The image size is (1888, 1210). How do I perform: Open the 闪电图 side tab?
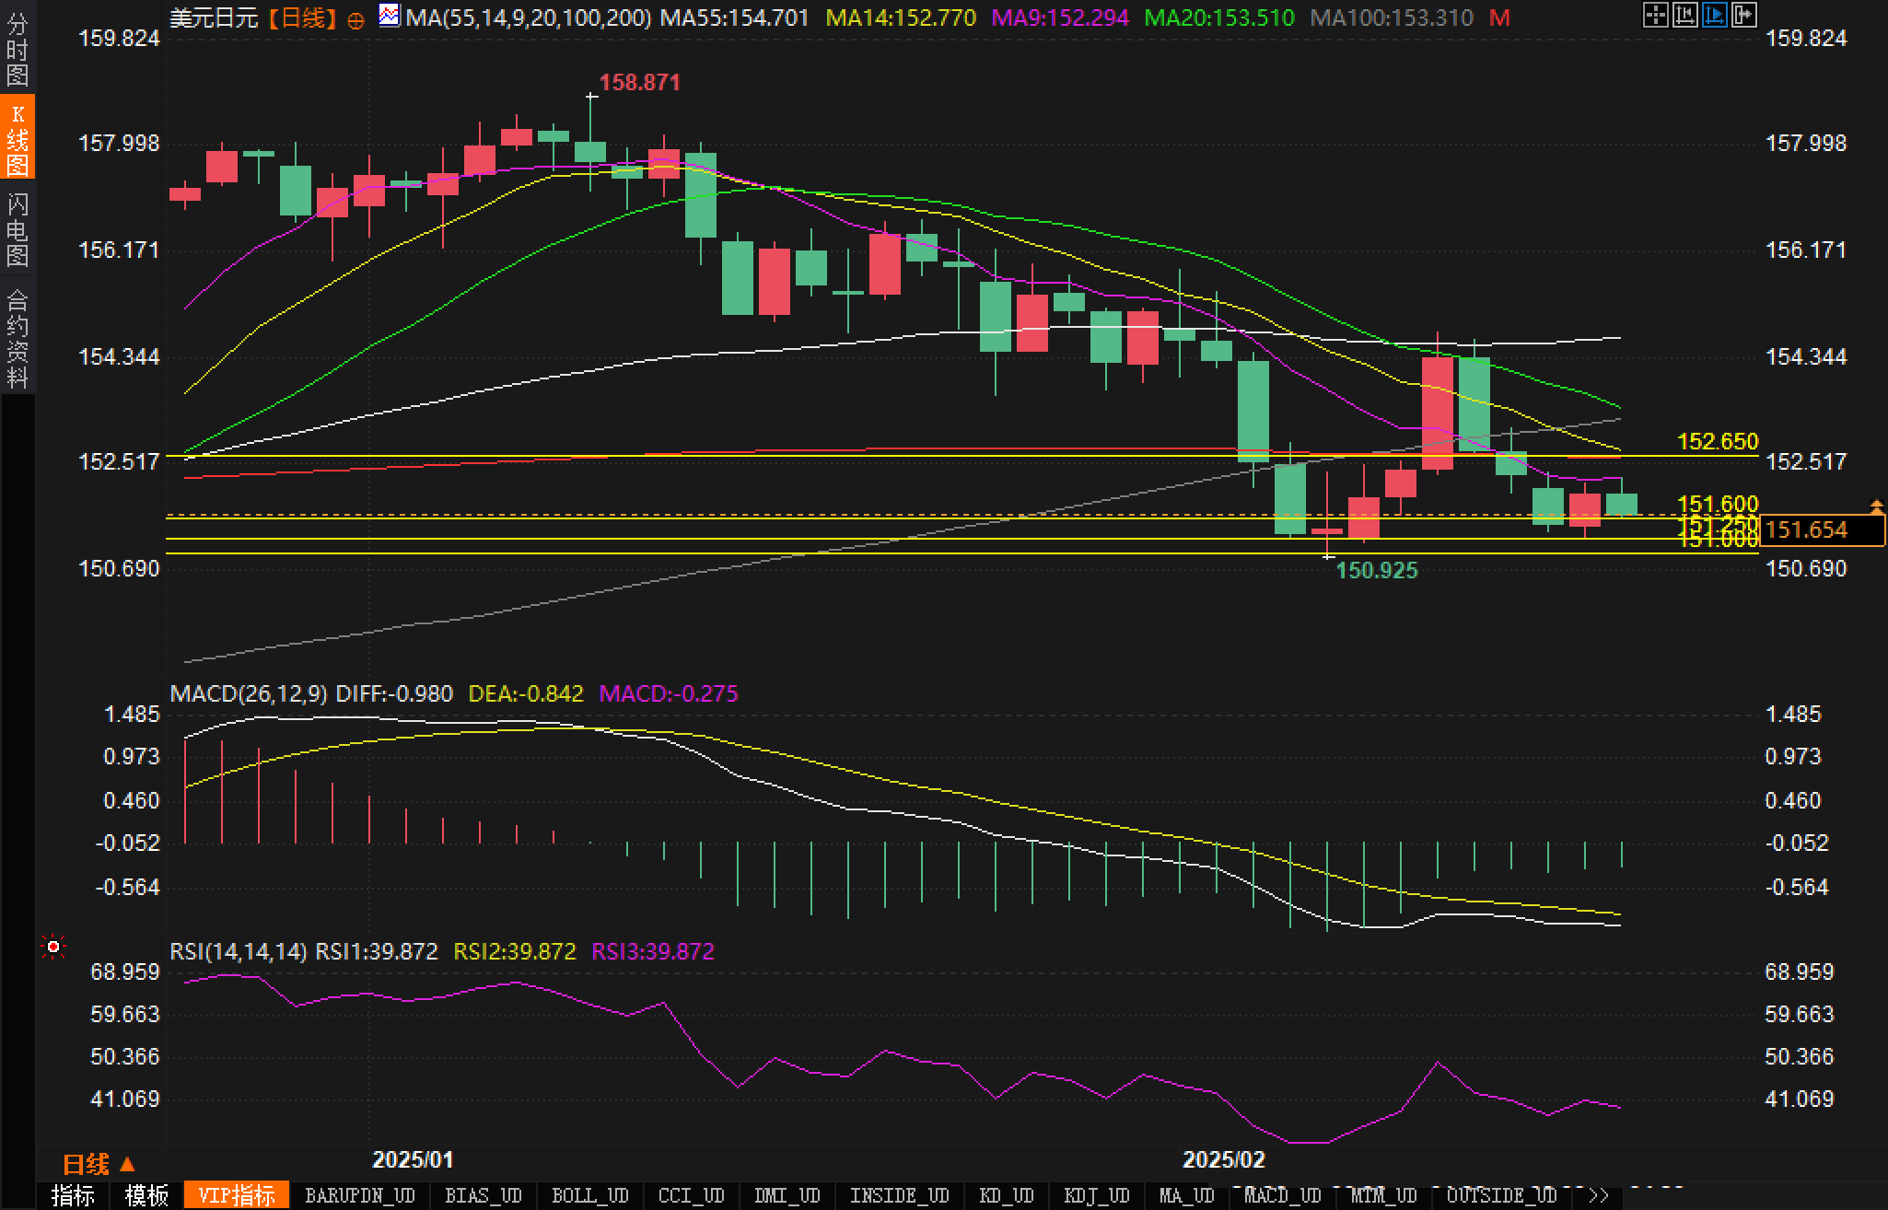tap(17, 229)
